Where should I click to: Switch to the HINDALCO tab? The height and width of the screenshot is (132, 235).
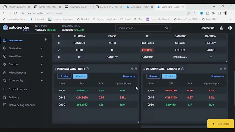point(78,7)
